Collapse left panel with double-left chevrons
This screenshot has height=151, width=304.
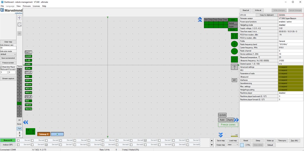[x=26, y=122]
